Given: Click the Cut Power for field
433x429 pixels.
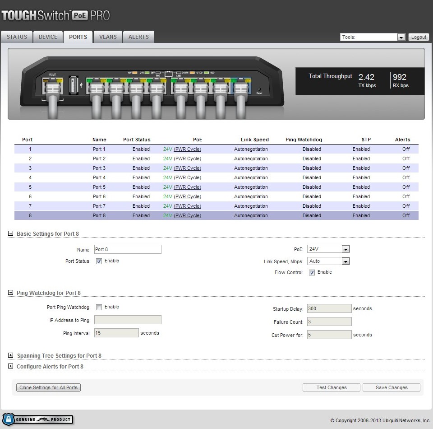Looking at the screenshot, I should 329,335.
